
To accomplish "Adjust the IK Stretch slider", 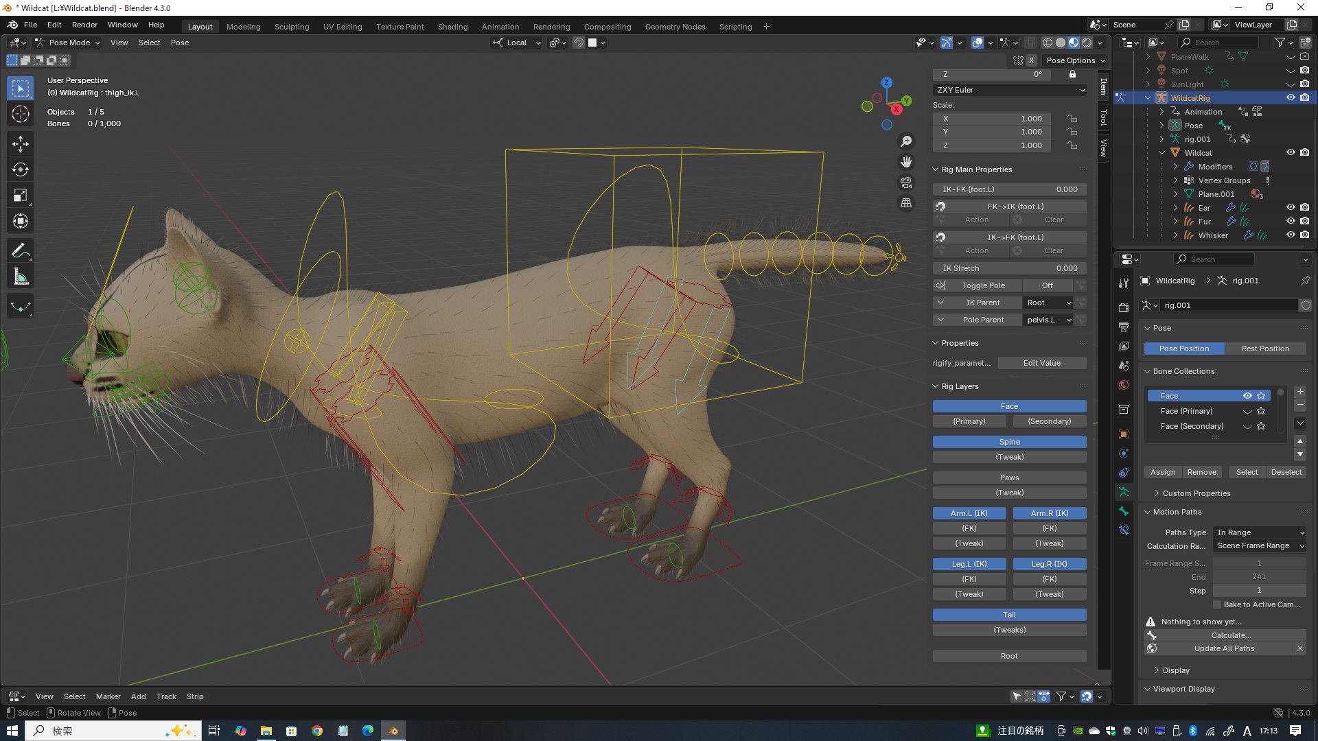I will (1009, 268).
